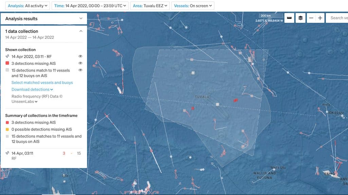Toggle visibility of 3 detections missing AIS
The image size is (348, 195).
click(x=80, y=63)
